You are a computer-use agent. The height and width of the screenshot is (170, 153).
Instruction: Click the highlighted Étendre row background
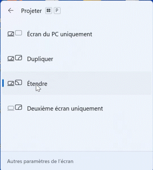pos(76,83)
